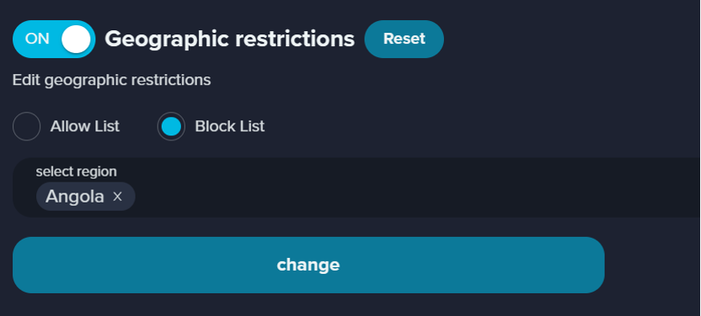Click the Edit geographic restrictions description
Screen dimensions: 701x316
click(112, 80)
